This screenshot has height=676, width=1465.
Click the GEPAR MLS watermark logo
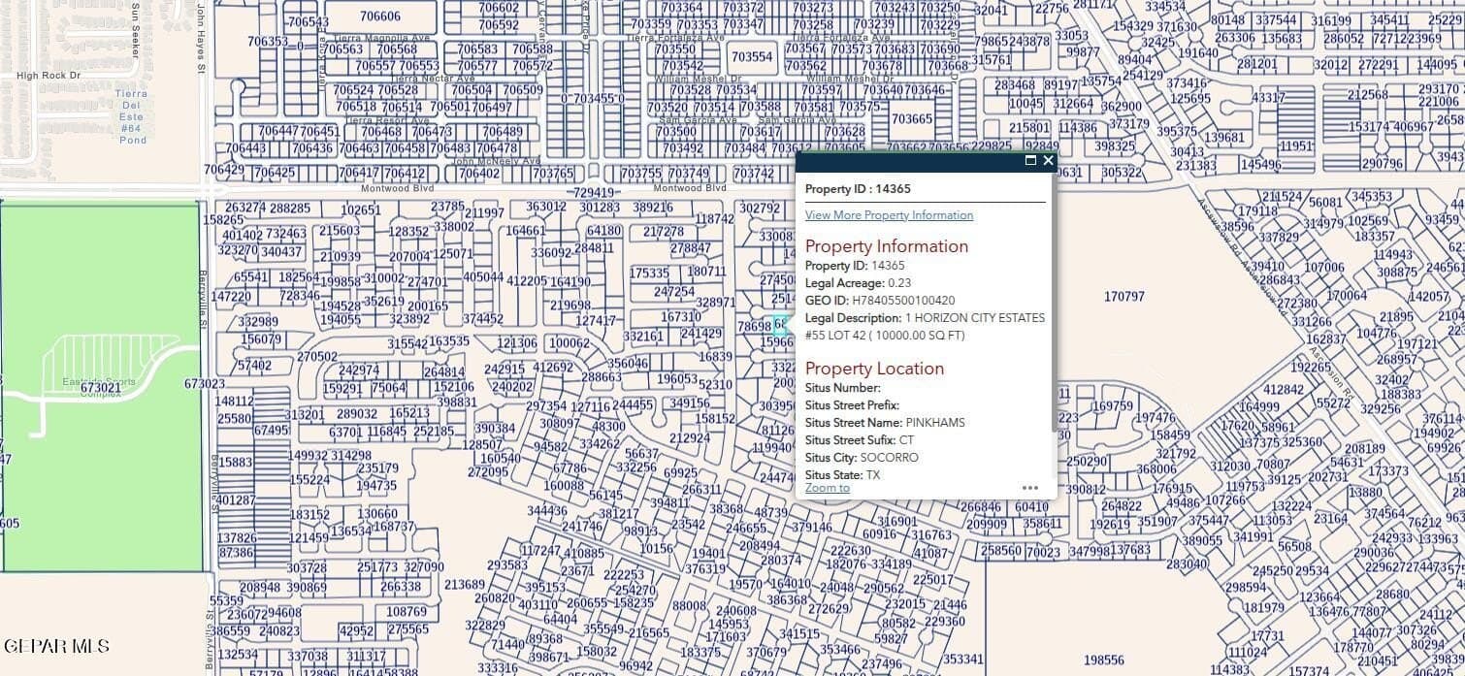point(56,646)
